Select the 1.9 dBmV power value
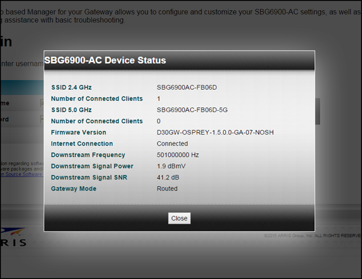This screenshot has height=279, width=362. click(171, 166)
